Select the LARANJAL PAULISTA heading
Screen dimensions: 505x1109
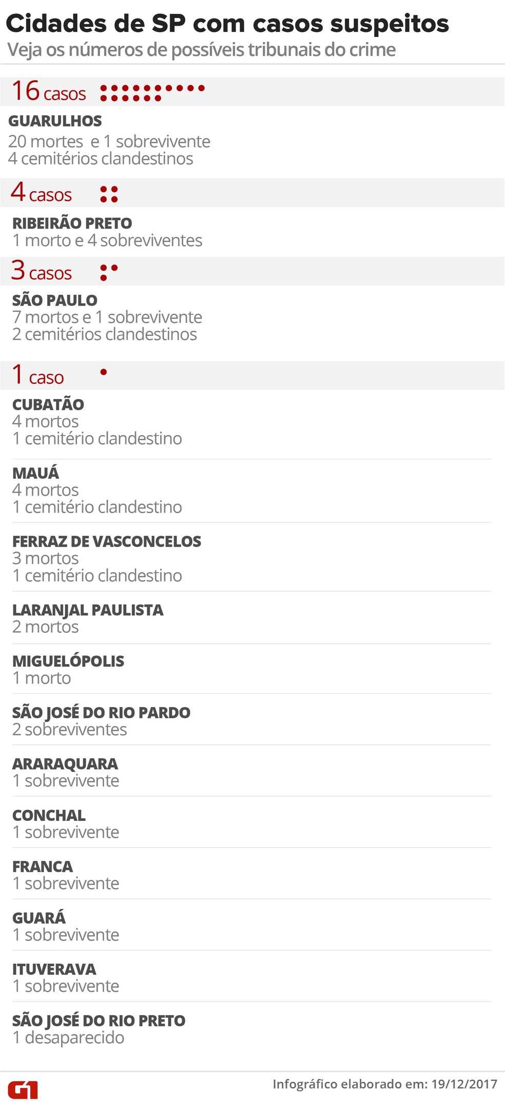(x=87, y=610)
